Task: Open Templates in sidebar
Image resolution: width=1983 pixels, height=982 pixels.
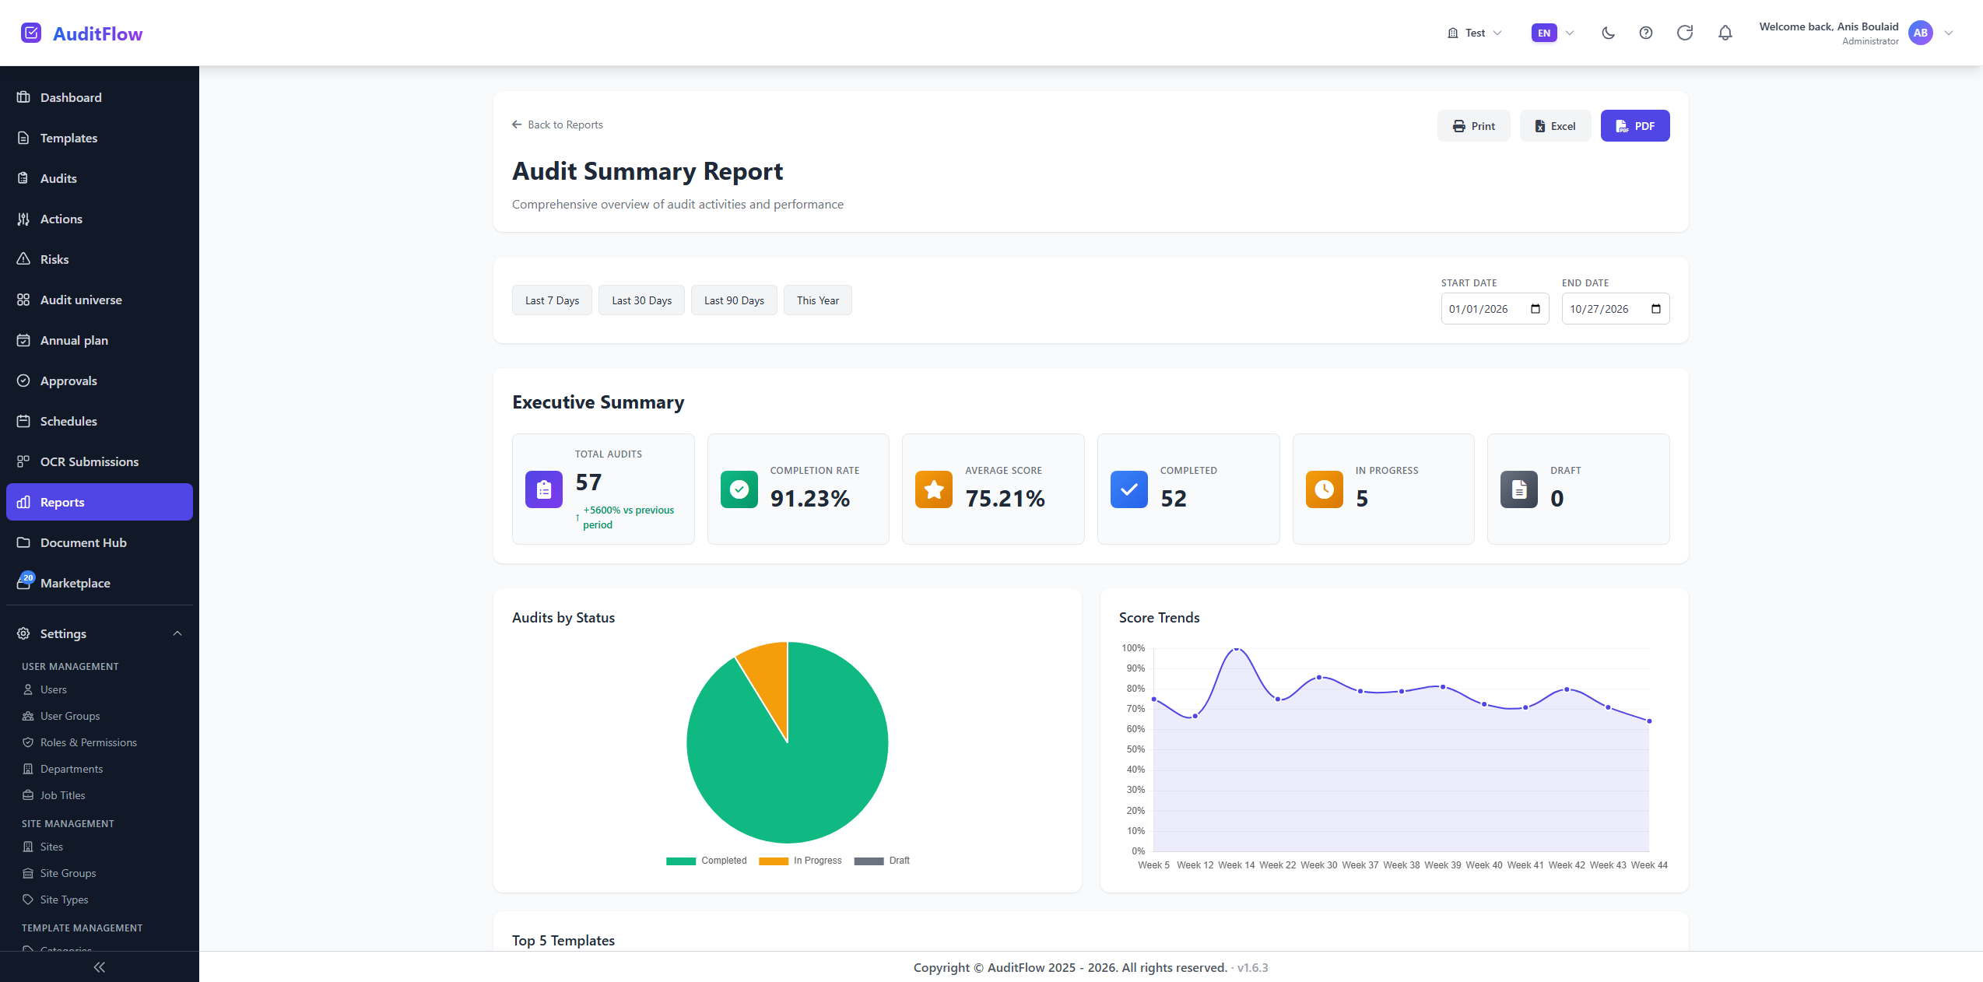Action: [100, 138]
